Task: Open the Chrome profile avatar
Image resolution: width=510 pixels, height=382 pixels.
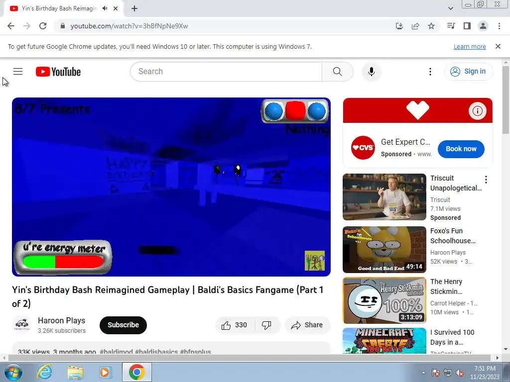Action: (x=483, y=26)
